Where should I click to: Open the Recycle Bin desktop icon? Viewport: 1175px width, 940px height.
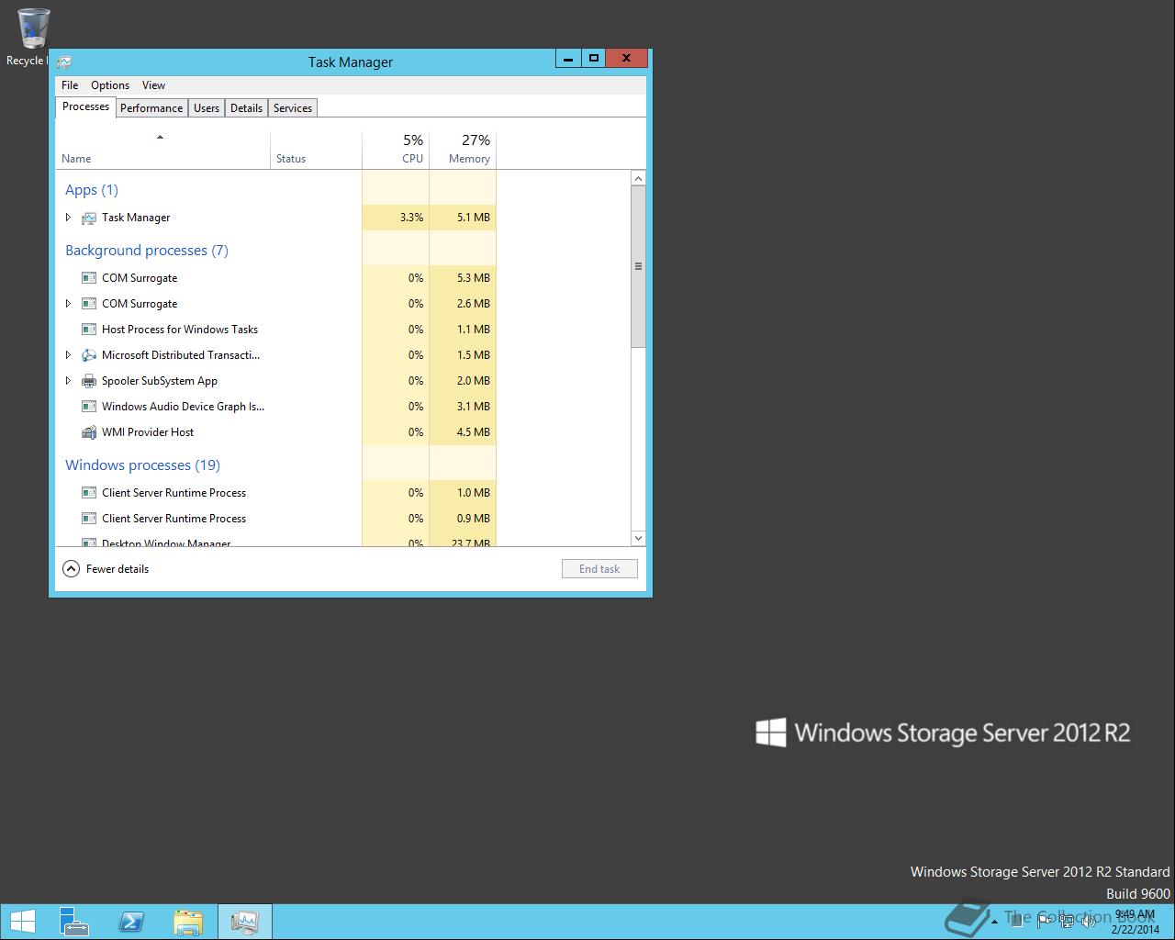coord(32,37)
